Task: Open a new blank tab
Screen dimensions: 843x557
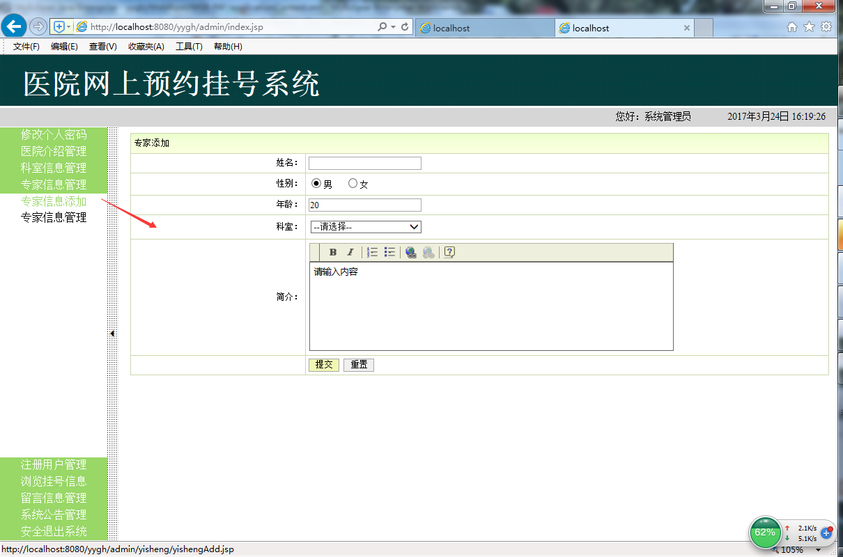Action: tap(704, 28)
